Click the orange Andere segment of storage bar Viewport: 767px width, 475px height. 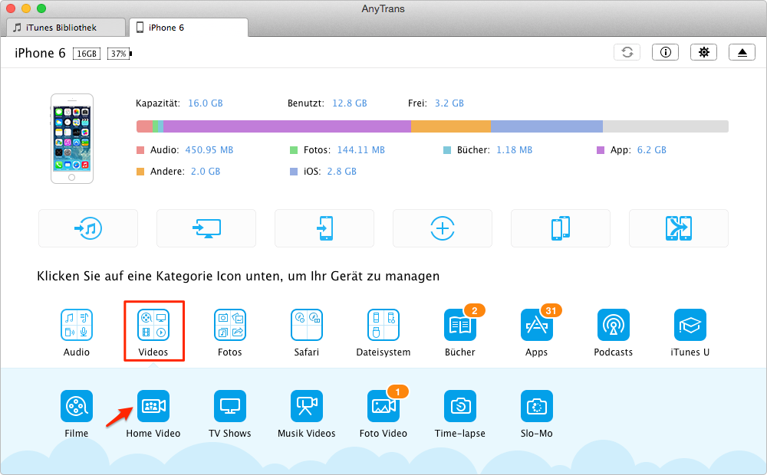point(450,126)
